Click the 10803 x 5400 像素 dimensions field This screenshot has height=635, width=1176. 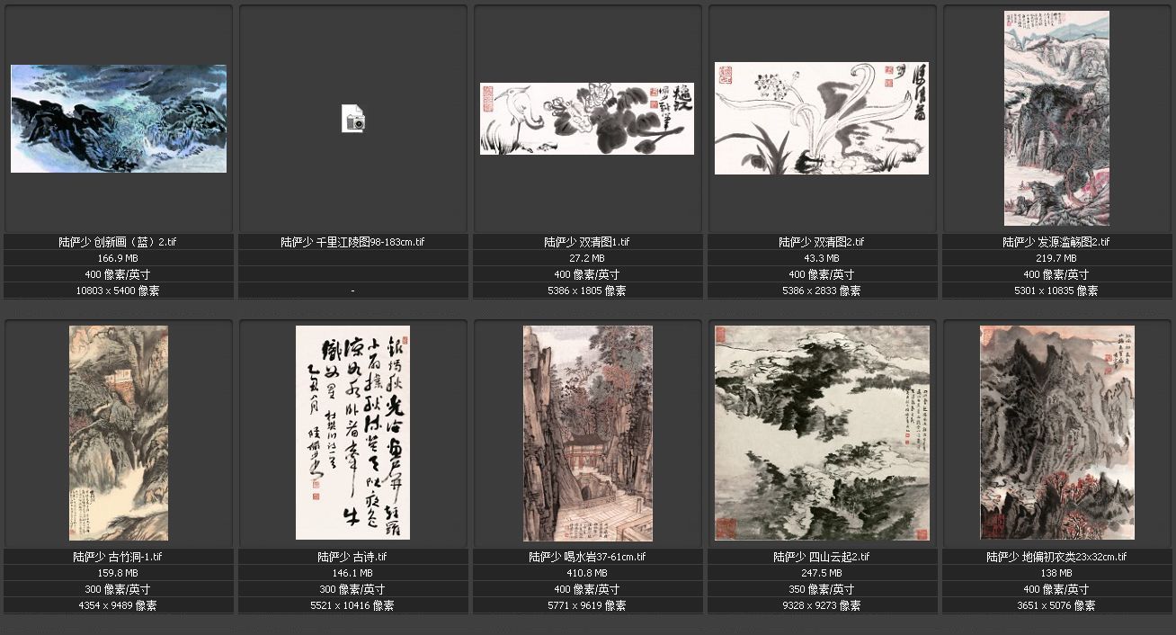(x=119, y=291)
